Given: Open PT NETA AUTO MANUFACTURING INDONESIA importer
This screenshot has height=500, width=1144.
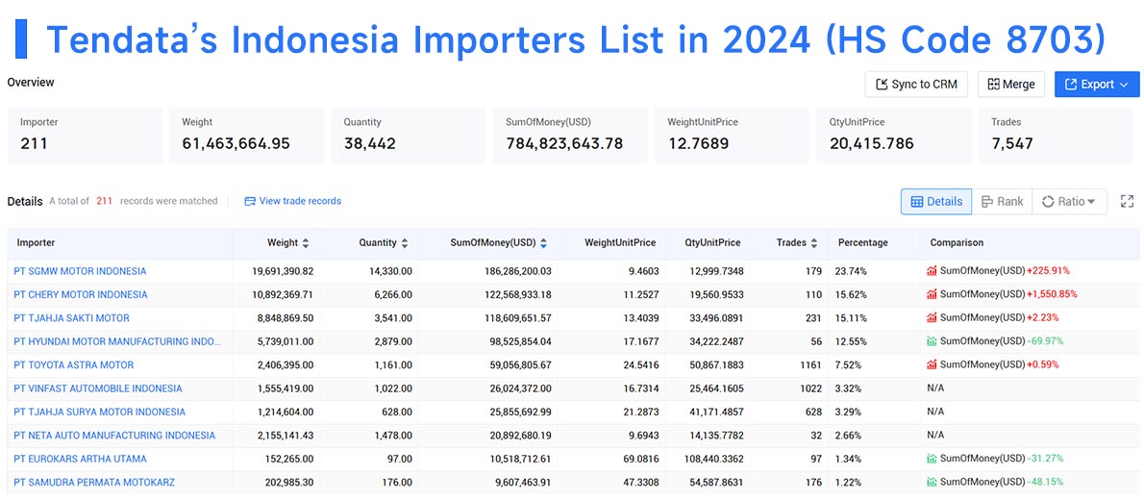Looking at the screenshot, I should [x=114, y=435].
